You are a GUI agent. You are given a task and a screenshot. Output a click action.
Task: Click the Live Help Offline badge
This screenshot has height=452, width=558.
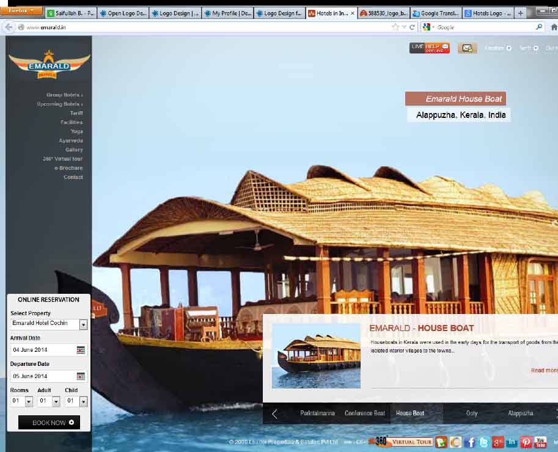(x=429, y=48)
